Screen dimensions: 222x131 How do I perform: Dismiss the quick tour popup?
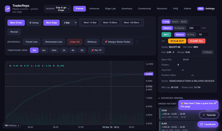point(216,102)
